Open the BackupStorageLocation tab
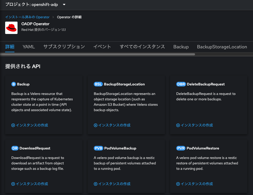The width and height of the screenshot is (253, 195). (222, 47)
